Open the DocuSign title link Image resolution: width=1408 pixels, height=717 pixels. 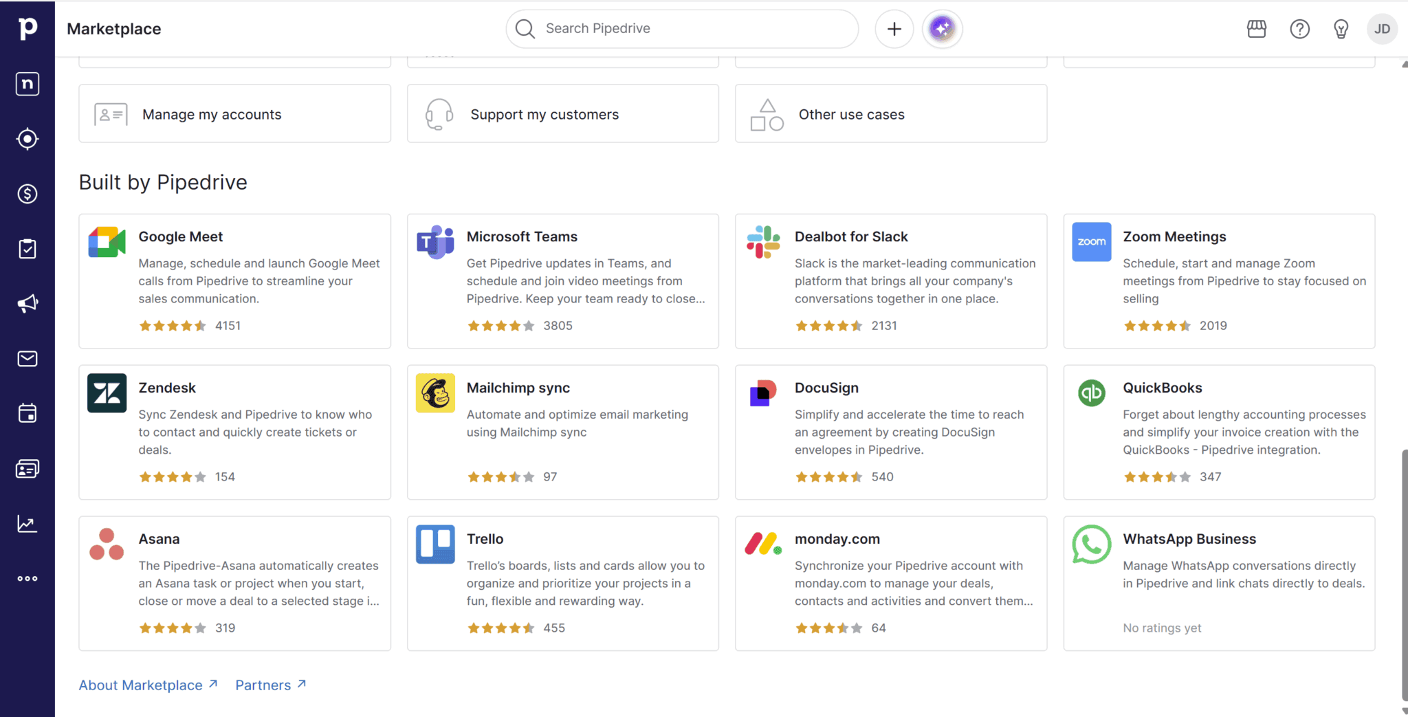[826, 388]
